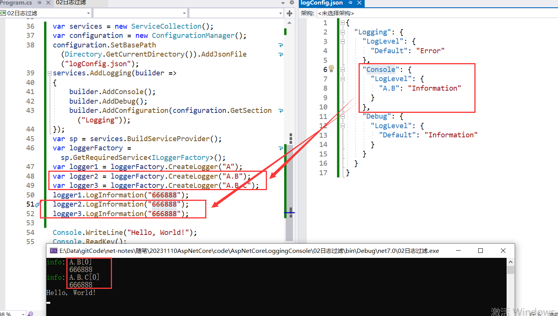Image resolution: width=558 pixels, height=316 pixels.
Task: Collapse the Console "LogLevel" node at line 7
Action: [x=343, y=79]
